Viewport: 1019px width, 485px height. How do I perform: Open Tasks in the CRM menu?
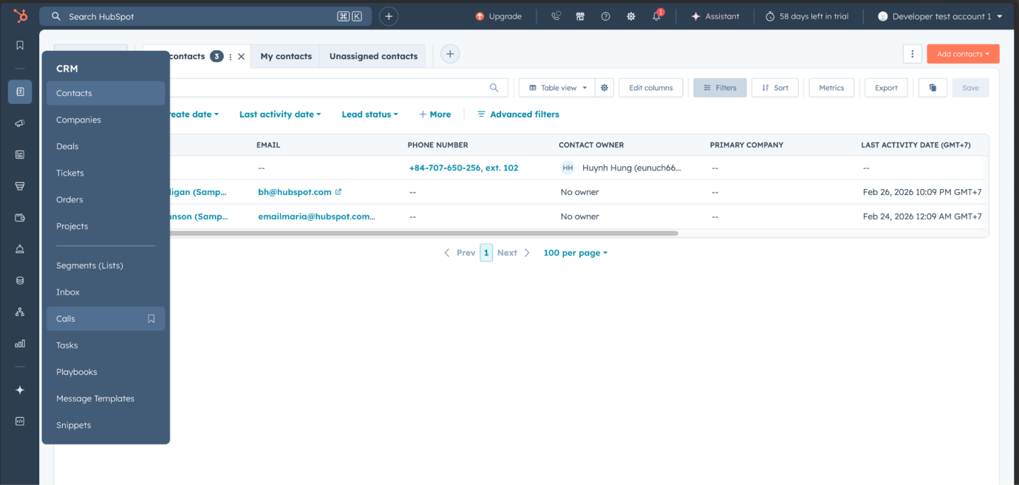coord(106,345)
